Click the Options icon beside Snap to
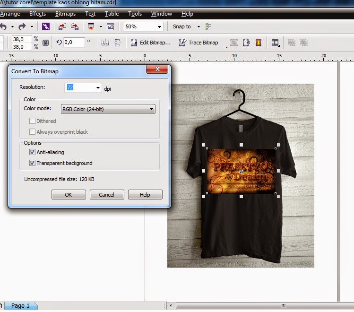 point(208,26)
